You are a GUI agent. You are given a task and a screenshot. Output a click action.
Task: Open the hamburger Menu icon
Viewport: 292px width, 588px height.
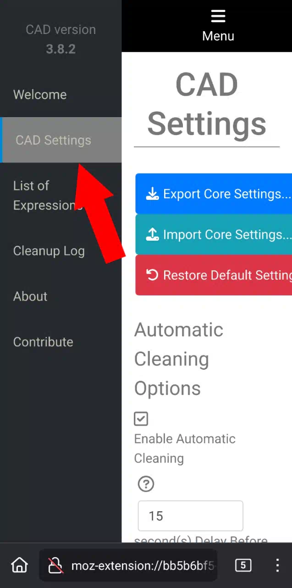(x=218, y=16)
